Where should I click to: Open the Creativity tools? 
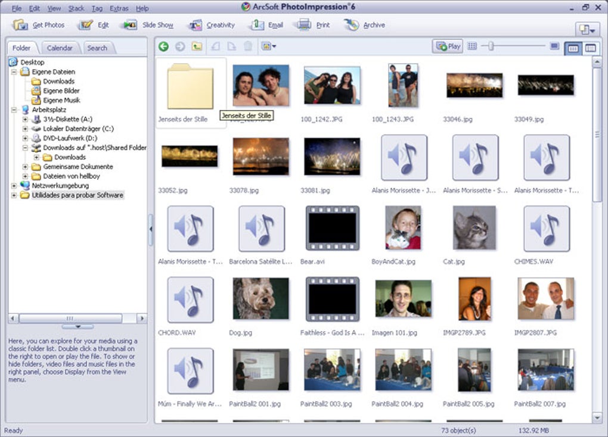[x=212, y=25]
